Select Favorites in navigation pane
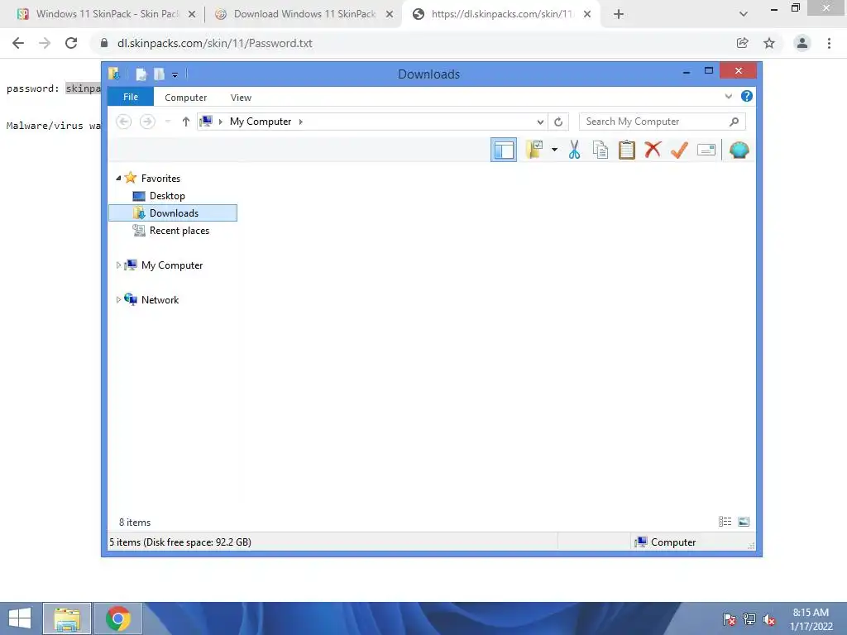 (x=160, y=179)
